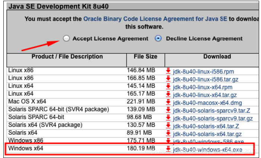The image size is (261, 158).
Task: Download jdk-8u40-linux-i586.rpm file link
Action: [203, 72]
